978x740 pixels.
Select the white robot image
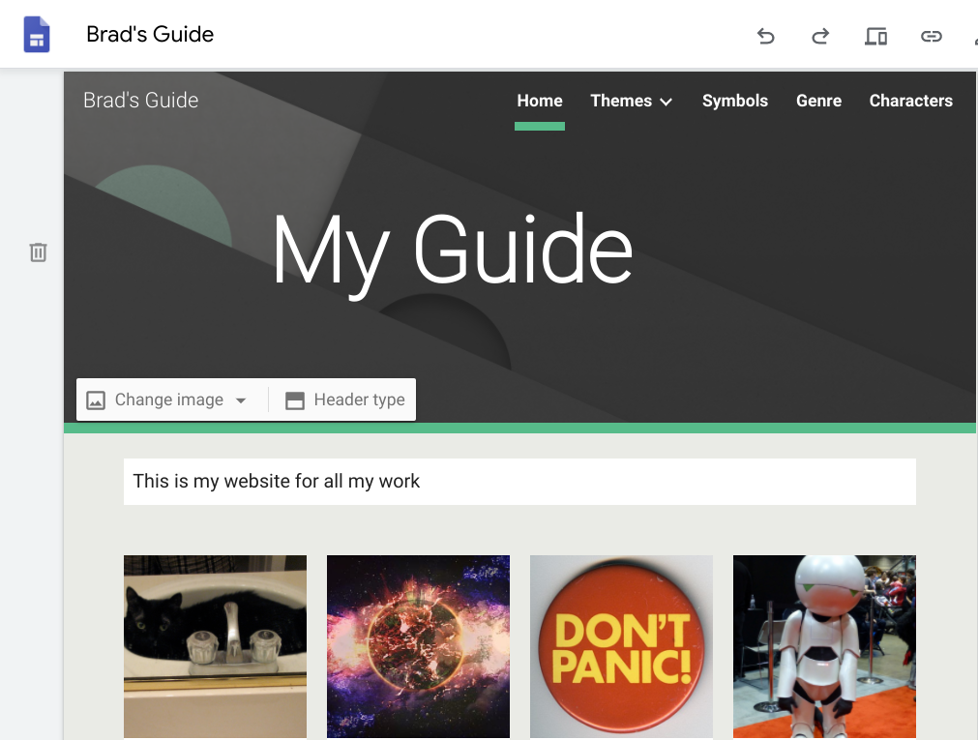[x=824, y=646]
